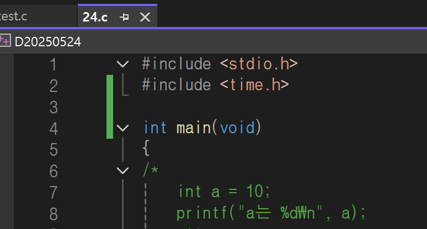This screenshot has width=427, height=229.
Task: Select the 24.c tab
Action: click(x=95, y=17)
